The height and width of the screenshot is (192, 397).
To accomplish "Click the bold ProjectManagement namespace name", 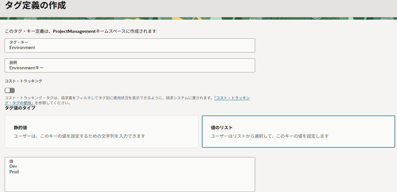I will [x=74, y=31].
